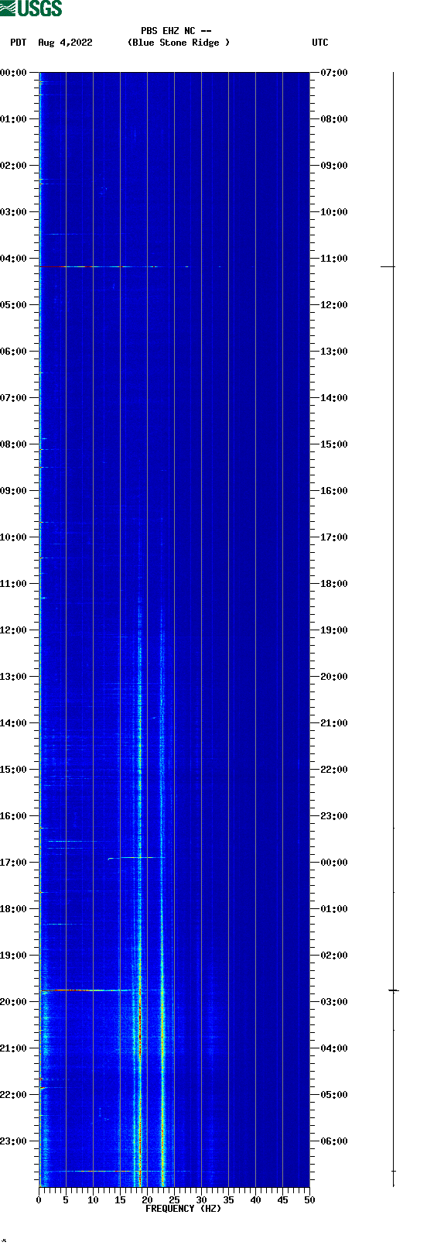Click the PDT time label '12:00'
The width and height of the screenshot is (427, 1249).
click(13, 630)
